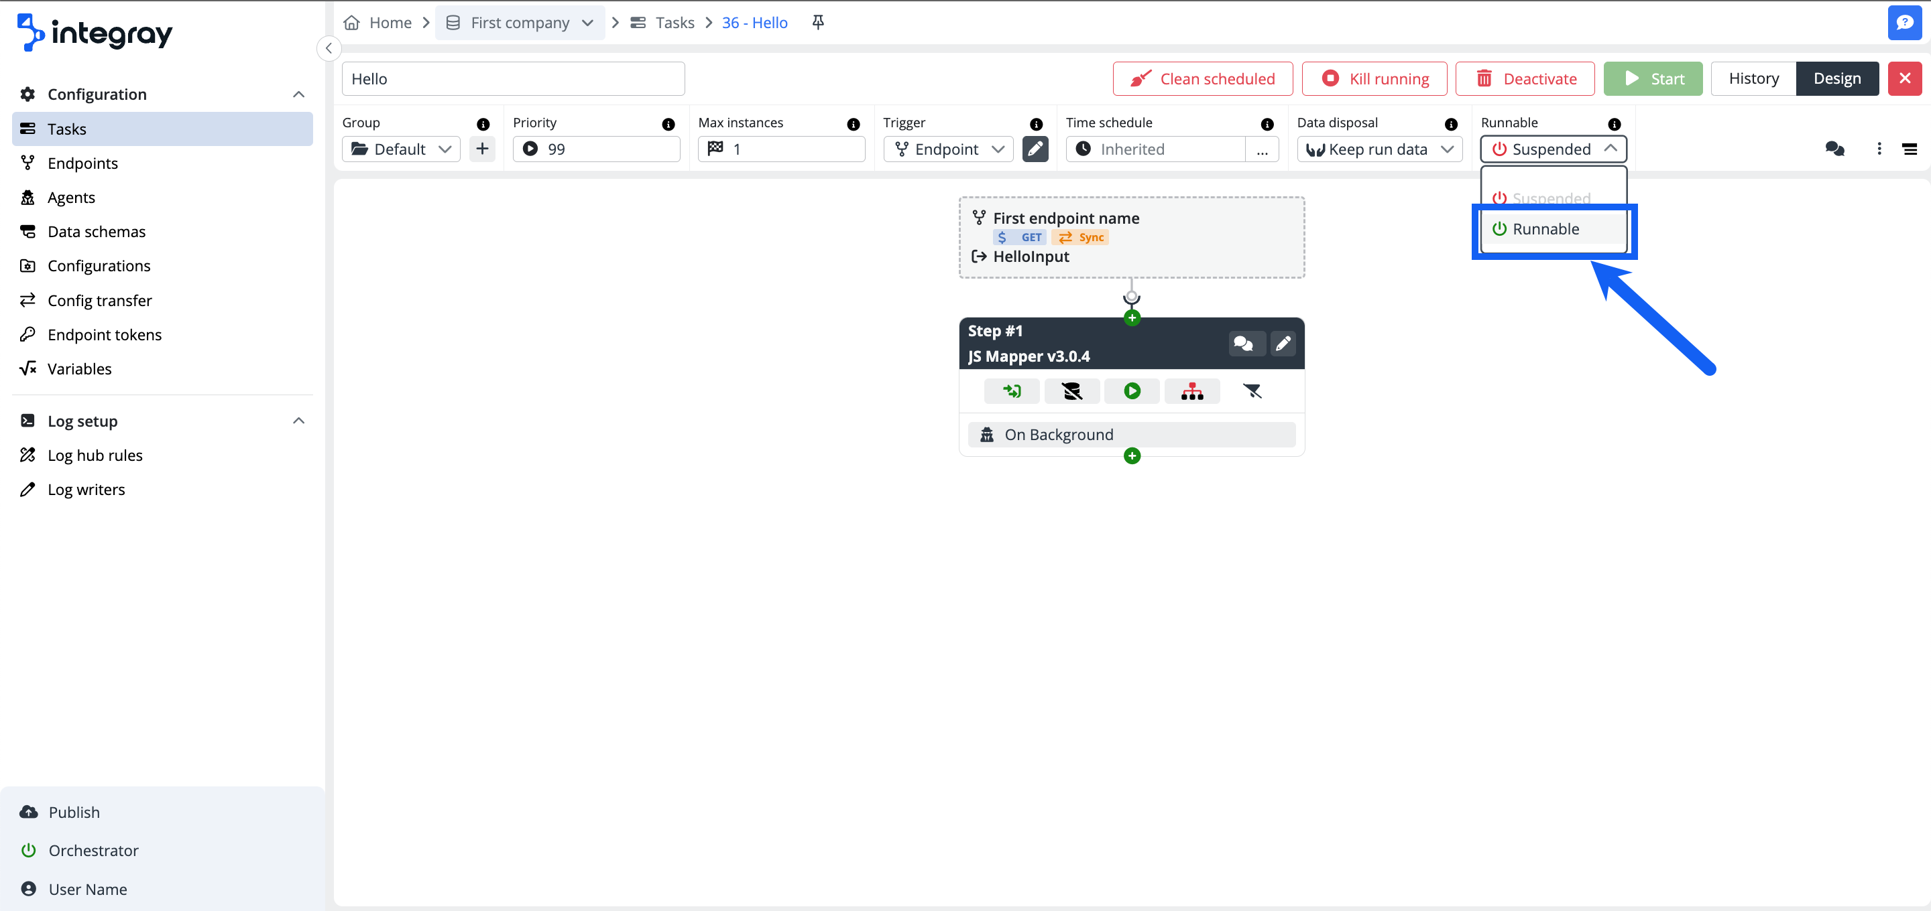Image resolution: width=1931 pixels, height=911 pixels.
Task: Switch to the History tab
Action: click(x=1753, y=78)
